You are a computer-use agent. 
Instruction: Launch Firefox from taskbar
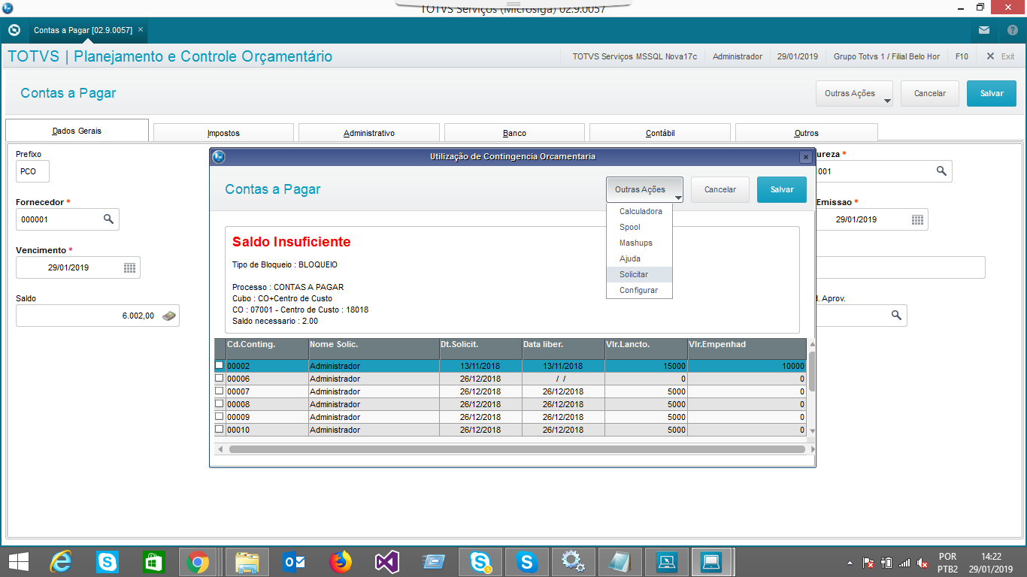[340, 562]
